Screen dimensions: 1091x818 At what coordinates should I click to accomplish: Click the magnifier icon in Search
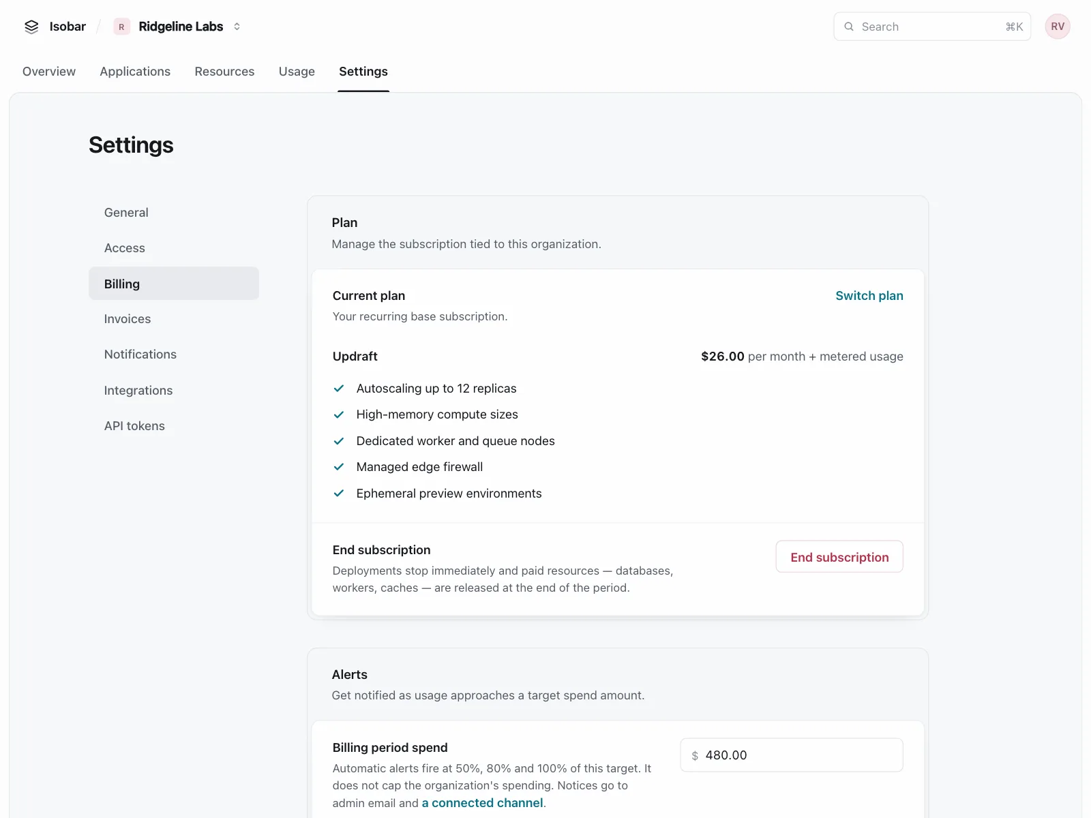[x=849, y=27]
